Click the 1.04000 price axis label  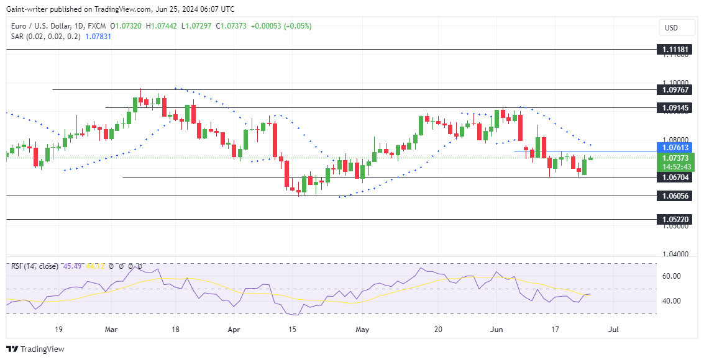[675, 254]
